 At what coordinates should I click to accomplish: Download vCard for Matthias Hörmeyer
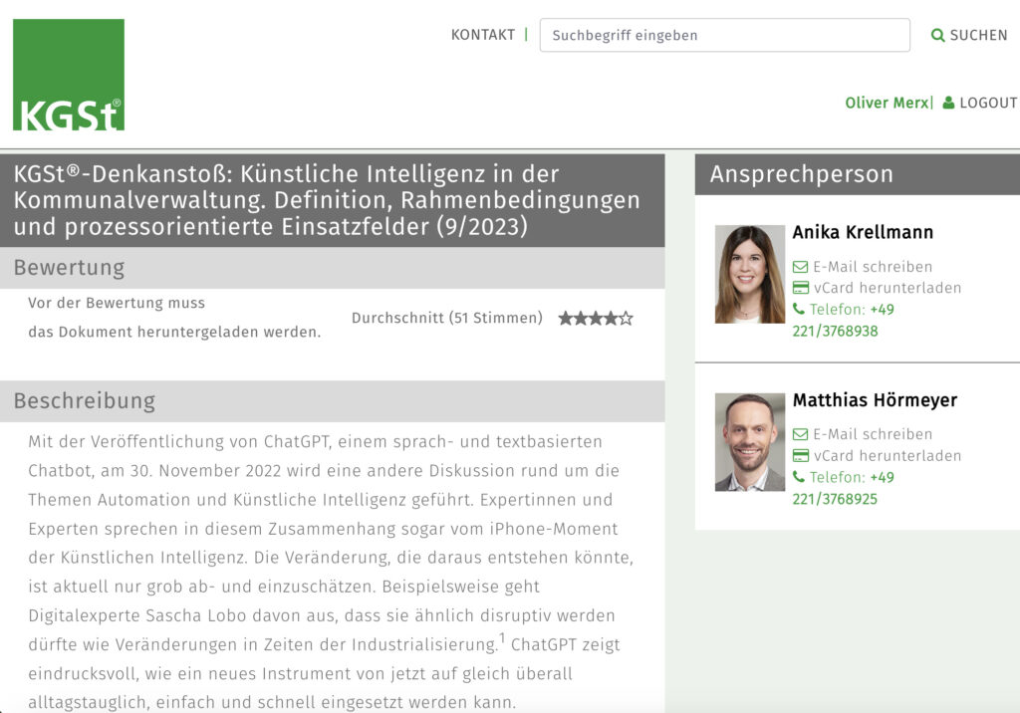pos(887,456)
